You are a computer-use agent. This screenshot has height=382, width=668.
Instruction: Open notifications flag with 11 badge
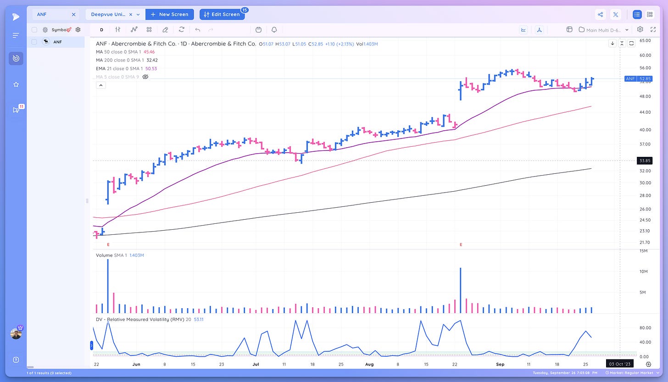click(17, 109)
